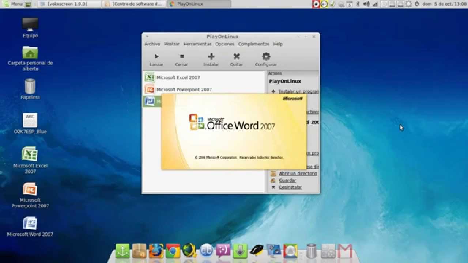Launch Firefox from the dock

[156, 251]
